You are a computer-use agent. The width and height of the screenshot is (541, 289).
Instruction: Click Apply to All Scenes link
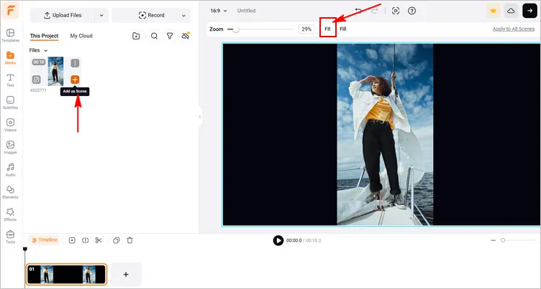514,29
